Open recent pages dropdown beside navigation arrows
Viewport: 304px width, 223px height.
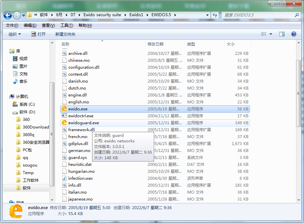[23, 15]
